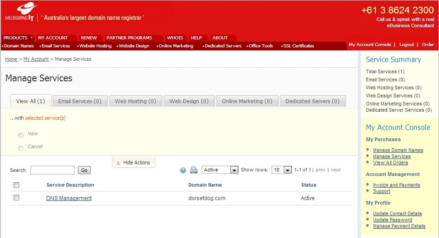Open Update Contact Details link
This screenshot has width=439, height=238.
click(x=397, y=213)
